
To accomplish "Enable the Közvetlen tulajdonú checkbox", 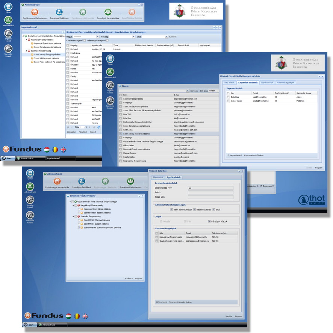I will [85, 40].
